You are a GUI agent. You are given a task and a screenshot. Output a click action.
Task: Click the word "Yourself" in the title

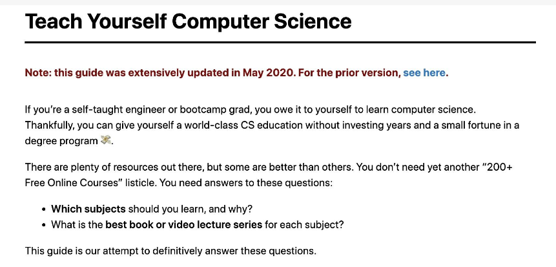click(124, 21)
